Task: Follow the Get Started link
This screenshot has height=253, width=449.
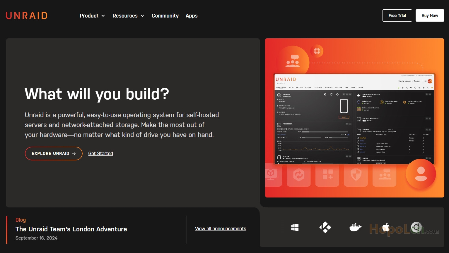Action: [x=100, y=153]
